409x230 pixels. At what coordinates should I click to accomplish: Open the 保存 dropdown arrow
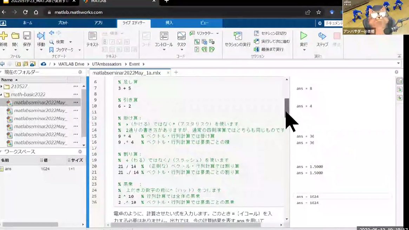tap(27, 50)
